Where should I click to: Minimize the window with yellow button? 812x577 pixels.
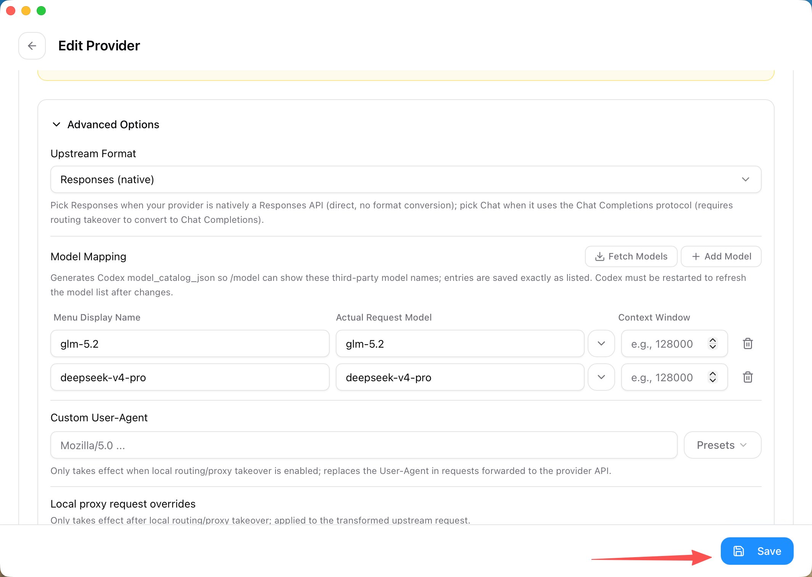pos(26,11)
